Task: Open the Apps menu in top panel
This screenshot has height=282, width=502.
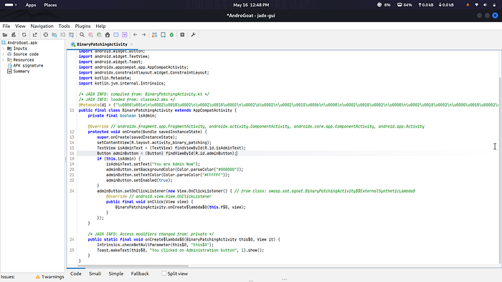Action: tap(31, 5)
